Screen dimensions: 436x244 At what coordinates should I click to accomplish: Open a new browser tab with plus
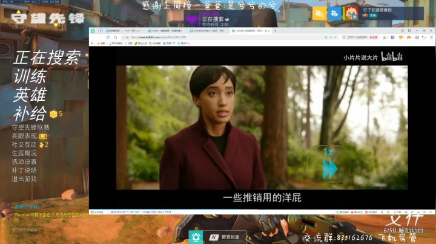276,31
